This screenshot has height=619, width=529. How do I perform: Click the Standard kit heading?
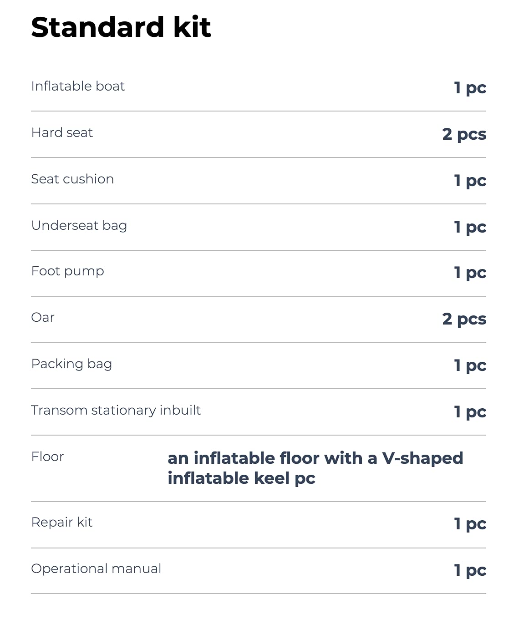(x=121, y=27)
